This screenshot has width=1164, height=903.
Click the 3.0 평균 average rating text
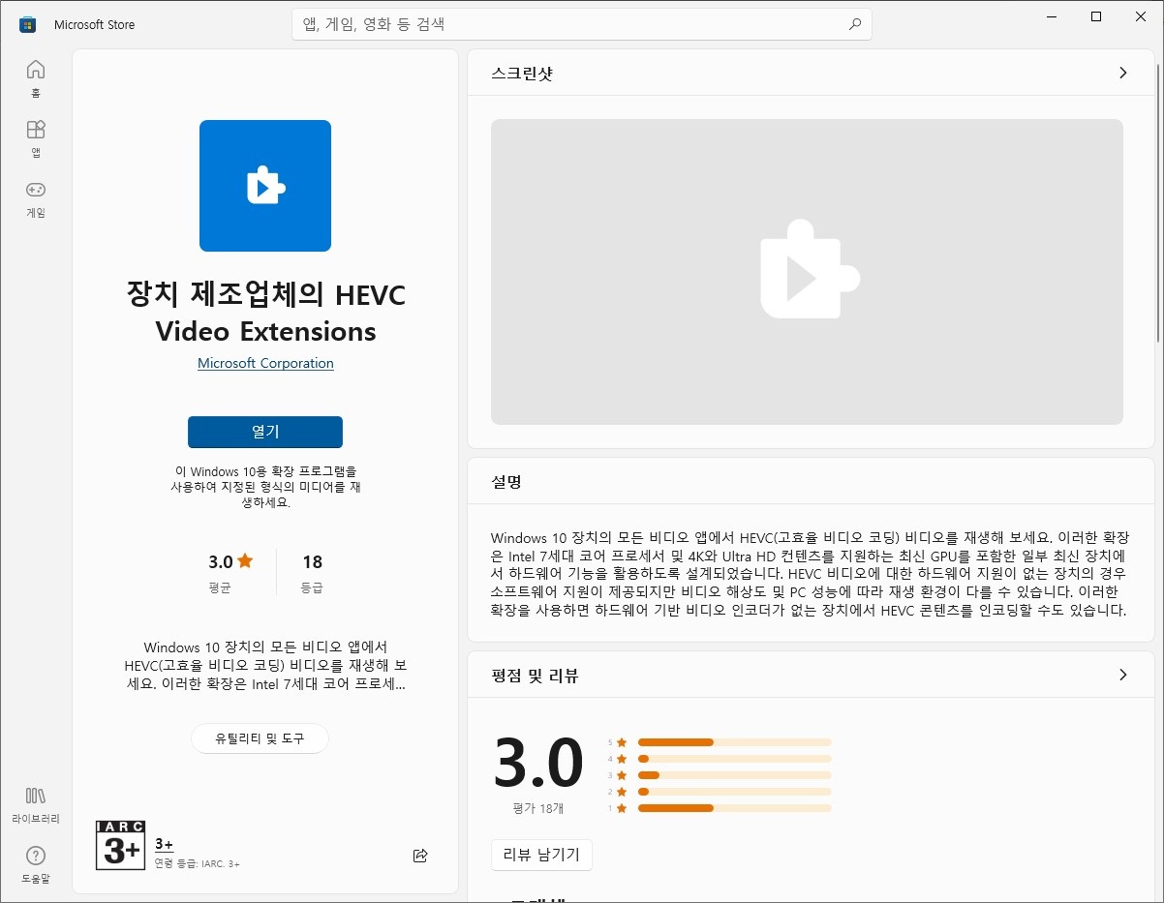pos(230,572)
